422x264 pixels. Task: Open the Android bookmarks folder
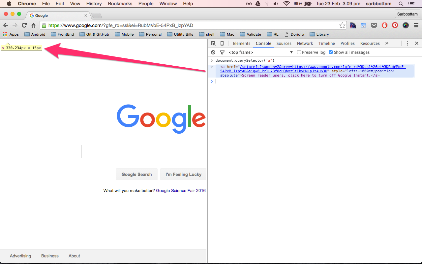[35, 34]
